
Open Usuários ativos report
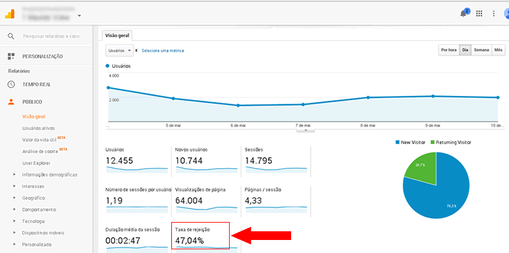(38, 128)
